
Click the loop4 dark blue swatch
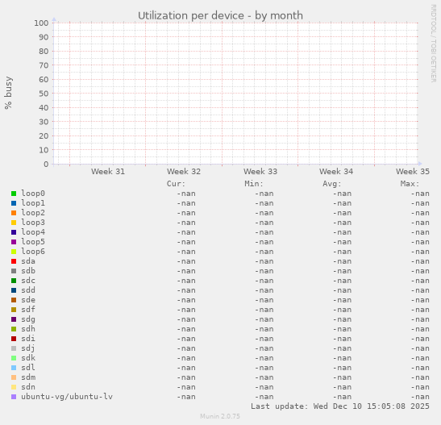(14, 232)
